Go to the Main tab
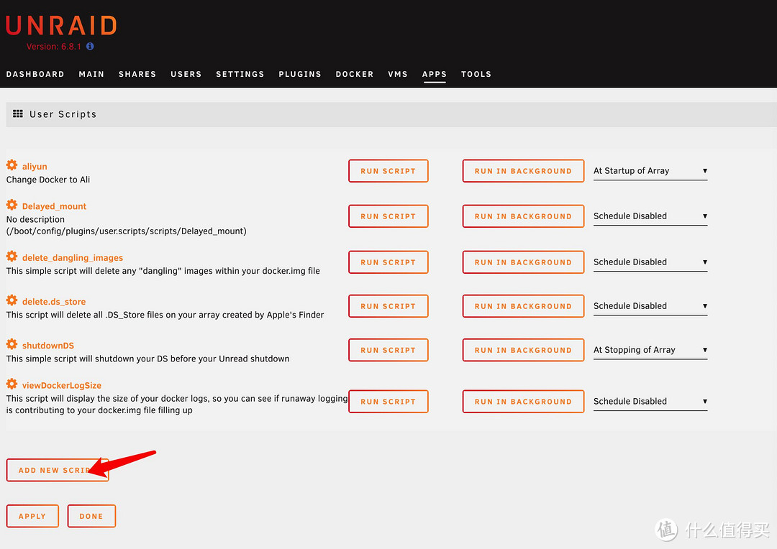The height and width of the screenshot is (549, 777). 91,74
